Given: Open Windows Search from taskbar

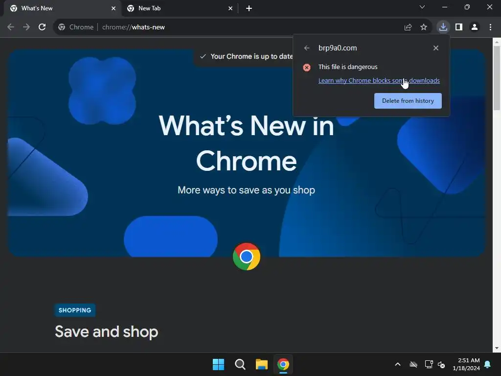Looking at the screenshot, I should tap(240, 364).
